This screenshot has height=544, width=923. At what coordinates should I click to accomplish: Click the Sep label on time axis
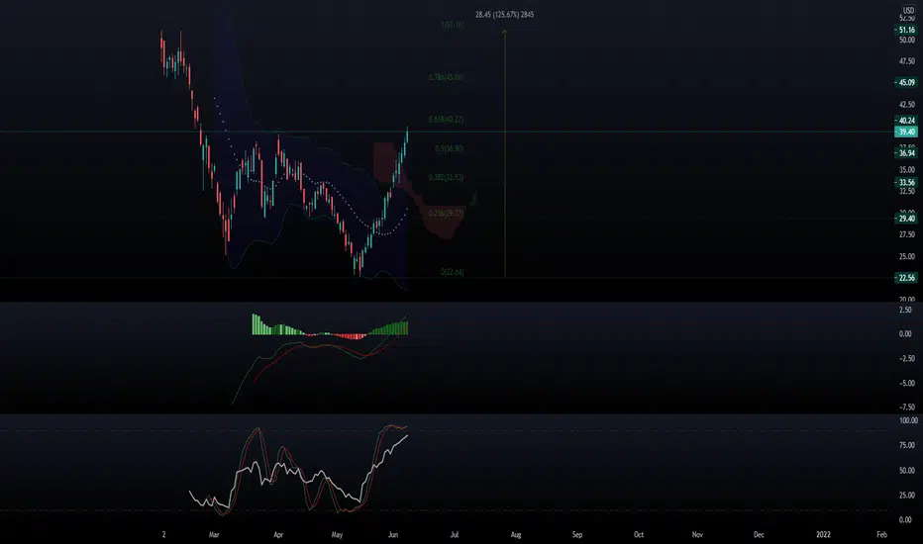[576, 534]
